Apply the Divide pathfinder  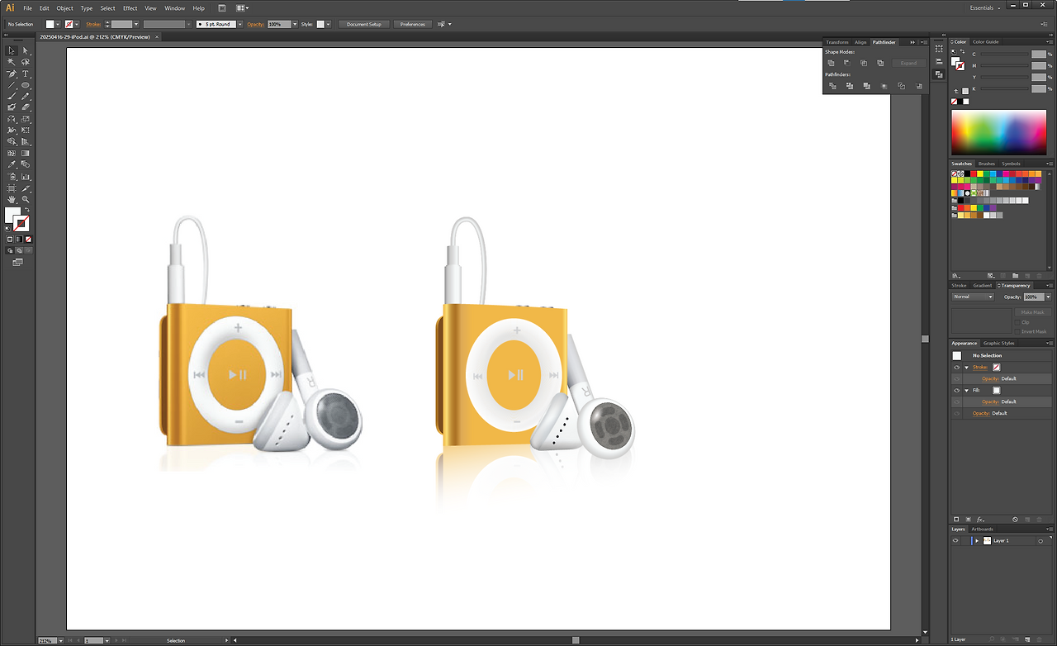pos(832,86)
